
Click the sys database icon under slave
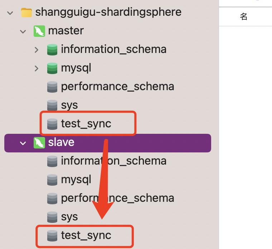[52, 217]
